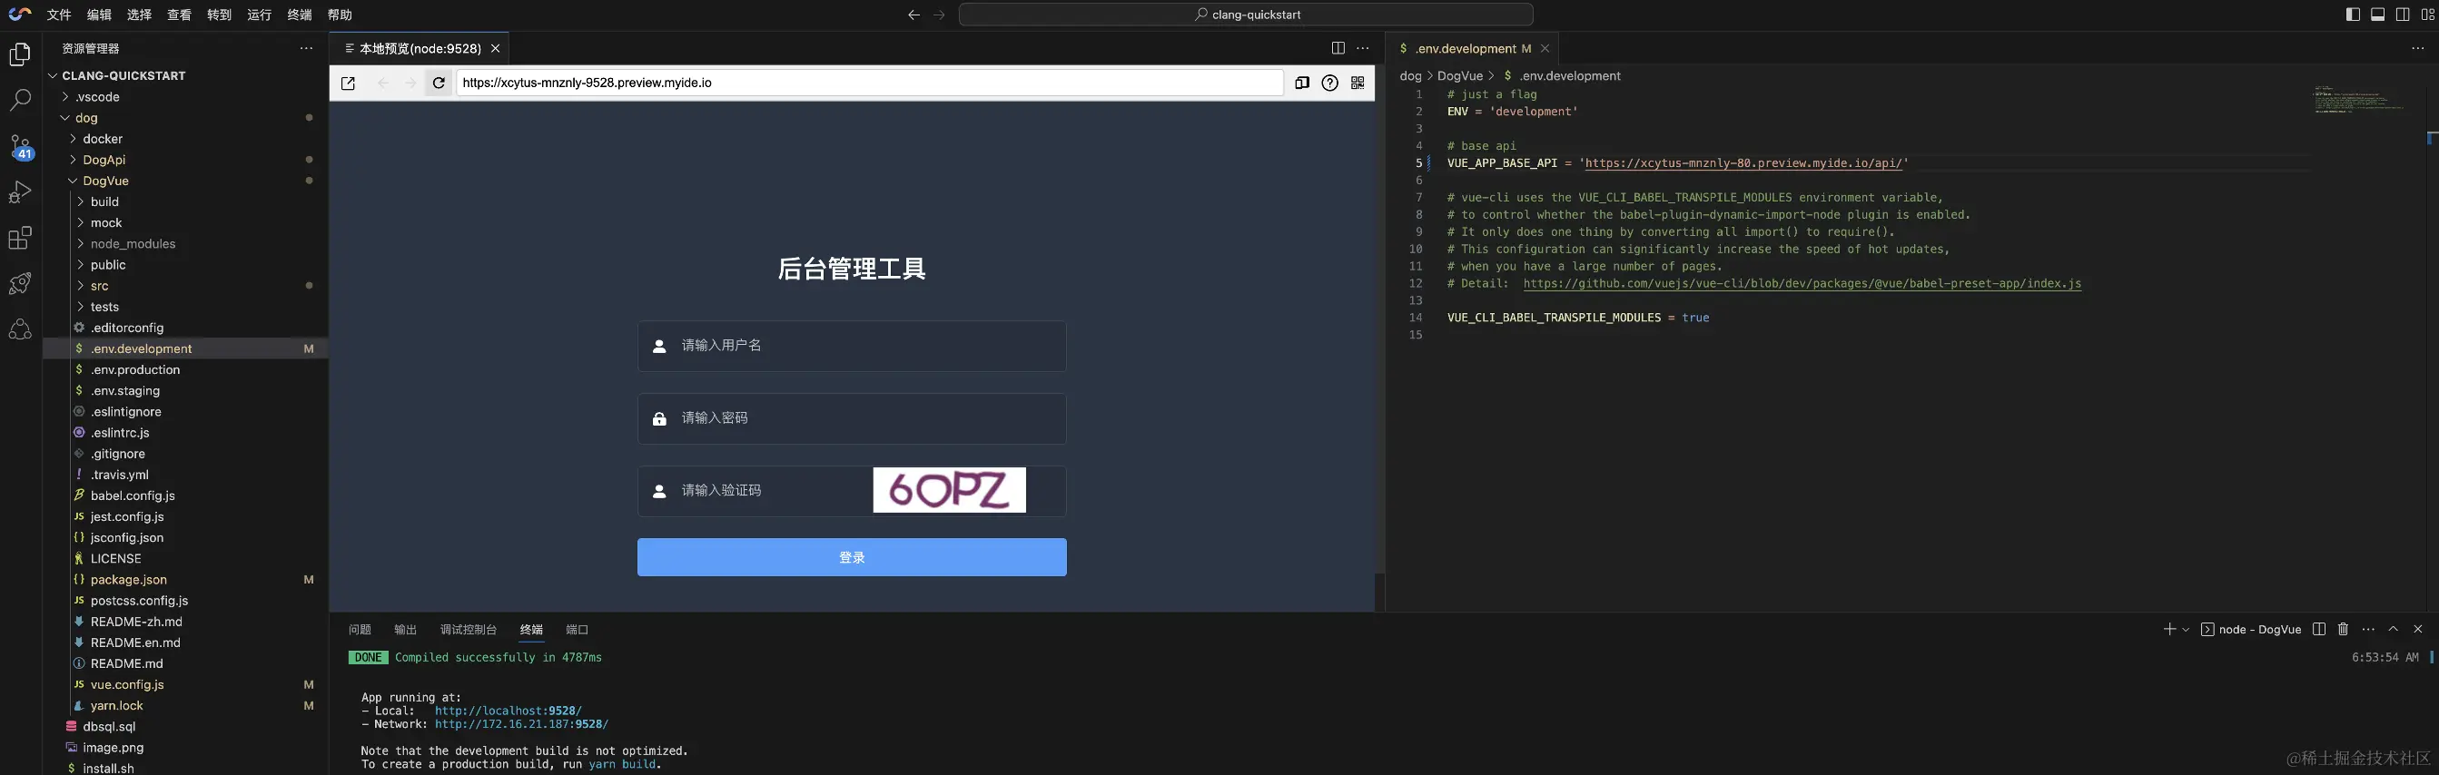Open more actions for .env.development editor group
Image resolution: width=2439 pixels, height=775 pixels.
[x=2417, y=48]
